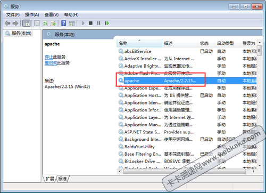266x193 pixels.
Task: Click the Pause service icon
Action: click(98, 23)
